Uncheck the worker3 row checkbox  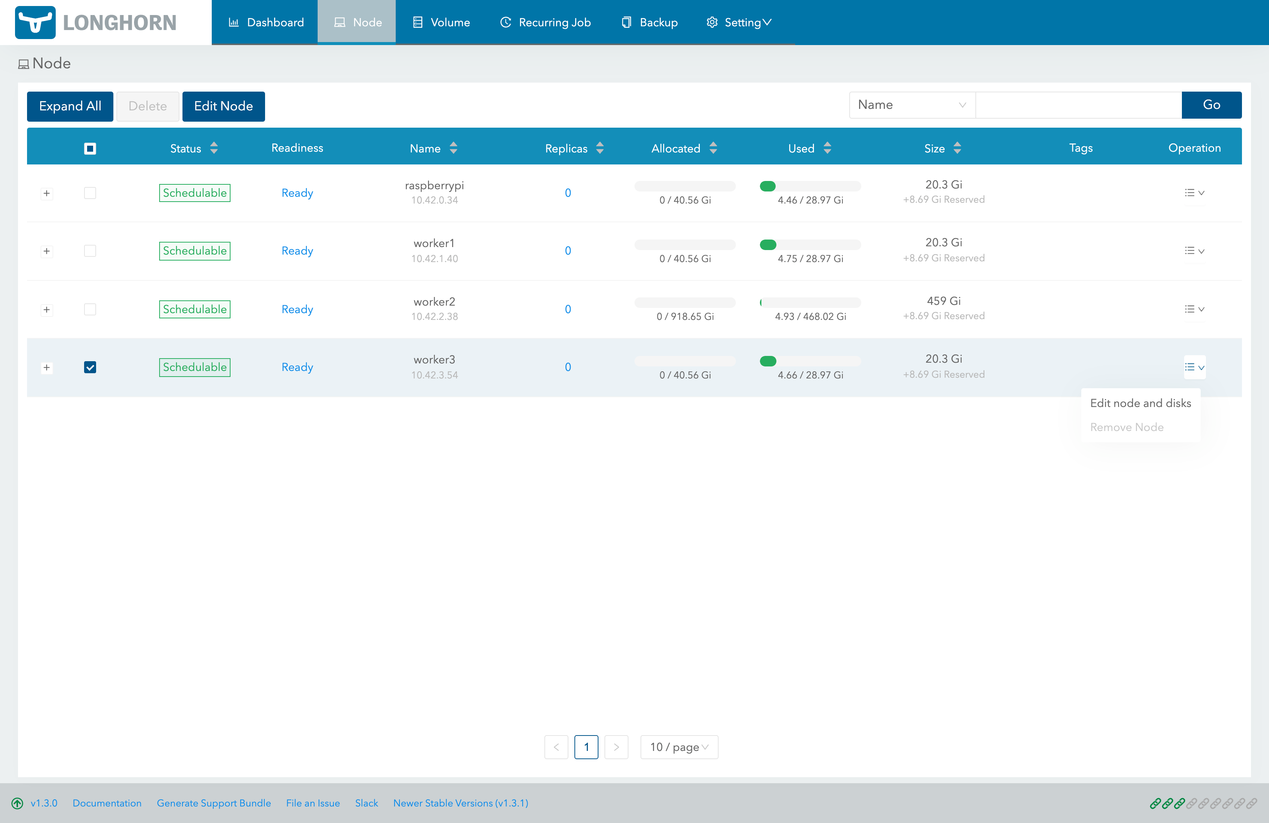(90, 367)
